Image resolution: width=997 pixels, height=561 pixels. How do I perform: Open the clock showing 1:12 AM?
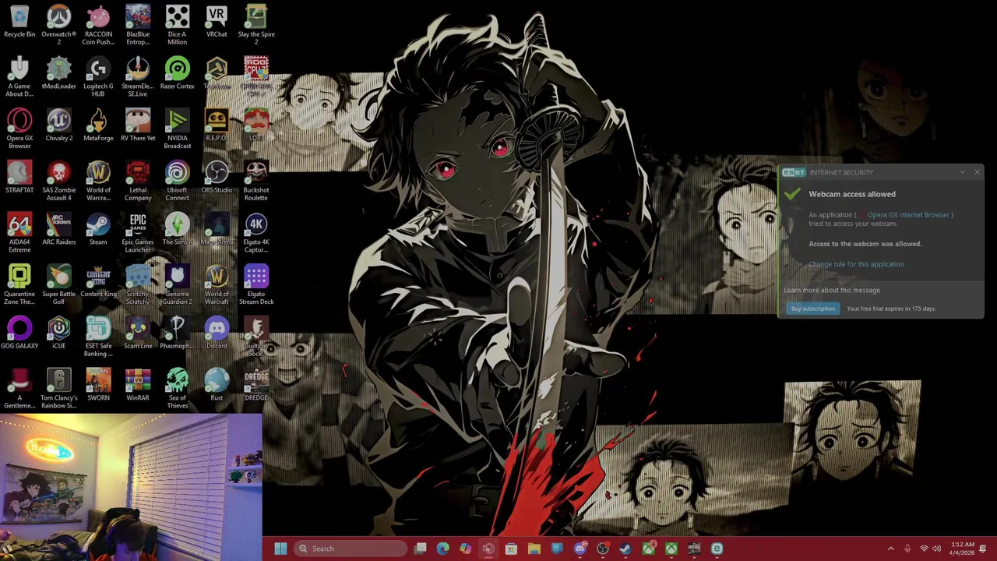pos(963,549)
